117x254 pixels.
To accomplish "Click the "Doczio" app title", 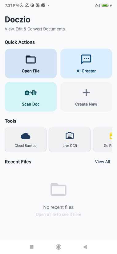I will click(x=18, y=20).
